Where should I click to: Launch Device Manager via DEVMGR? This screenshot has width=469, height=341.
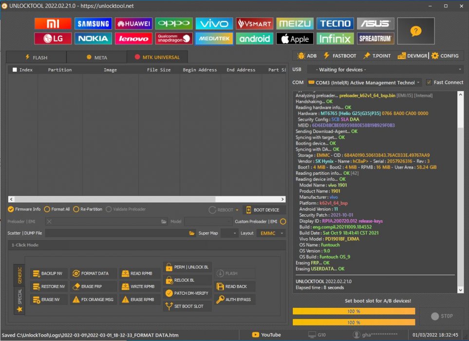(413, 56)
